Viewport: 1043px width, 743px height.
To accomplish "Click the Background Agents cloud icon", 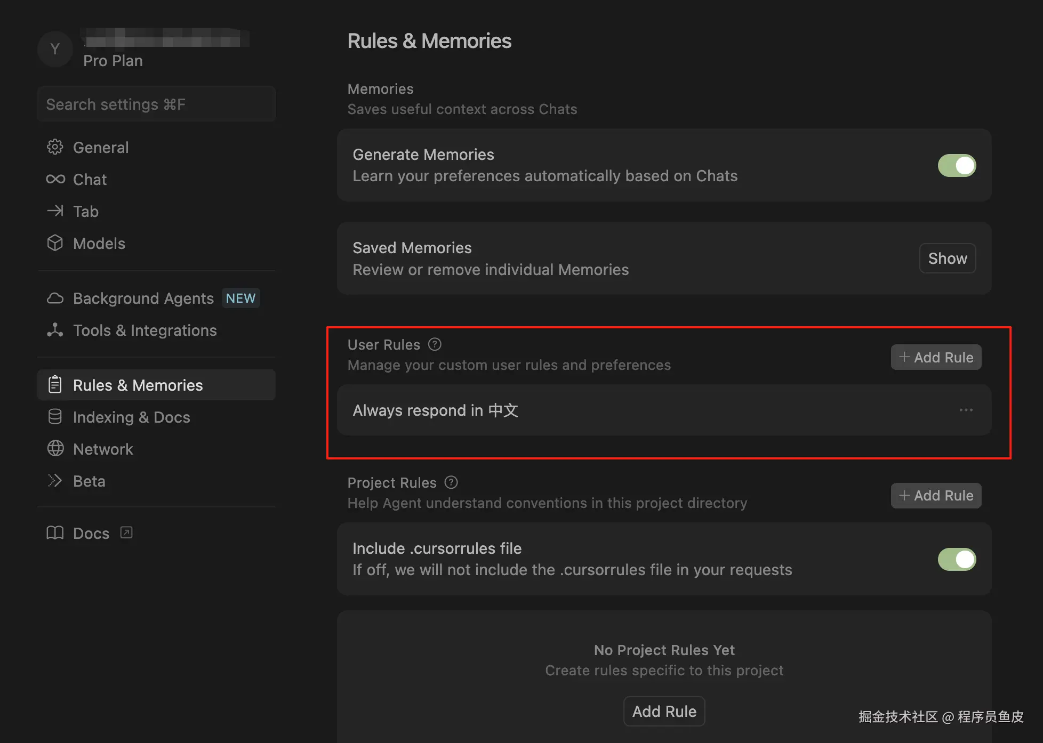I will pyautogui.click(x=55, y=298).
